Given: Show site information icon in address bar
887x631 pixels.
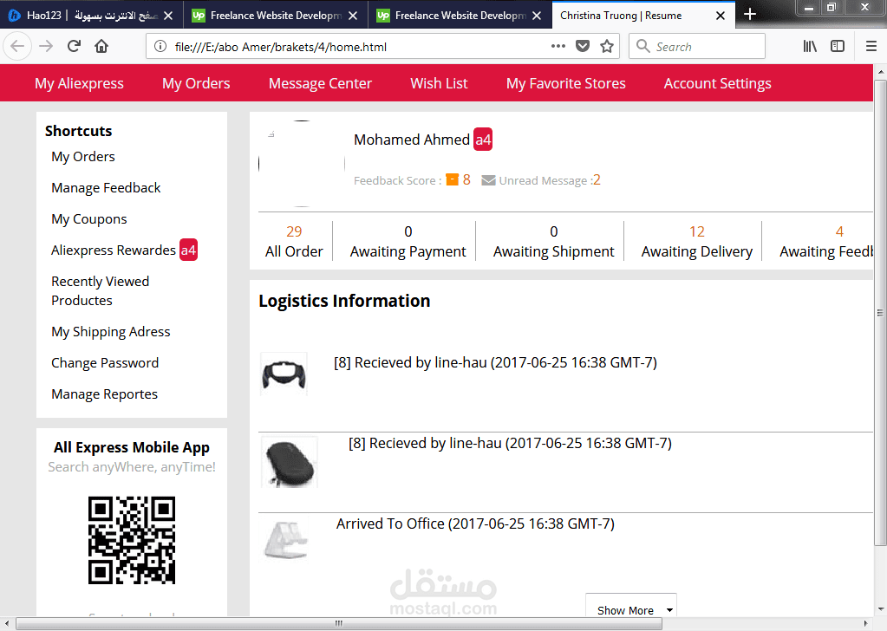Looking at the screenshot, I should point(160,46).
